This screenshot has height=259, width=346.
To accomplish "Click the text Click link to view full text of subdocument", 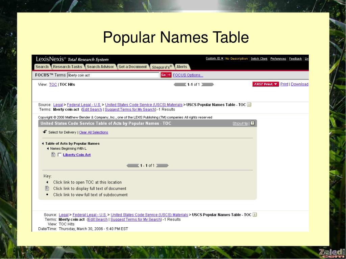I will (91, 195).
